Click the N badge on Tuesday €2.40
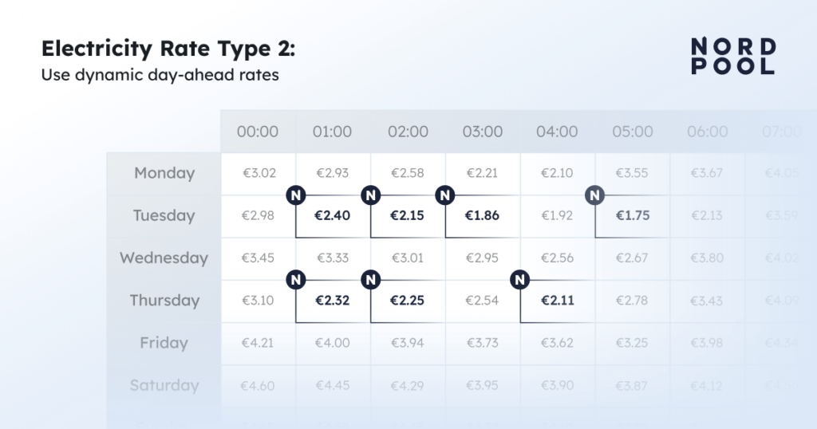 (296, 195)
